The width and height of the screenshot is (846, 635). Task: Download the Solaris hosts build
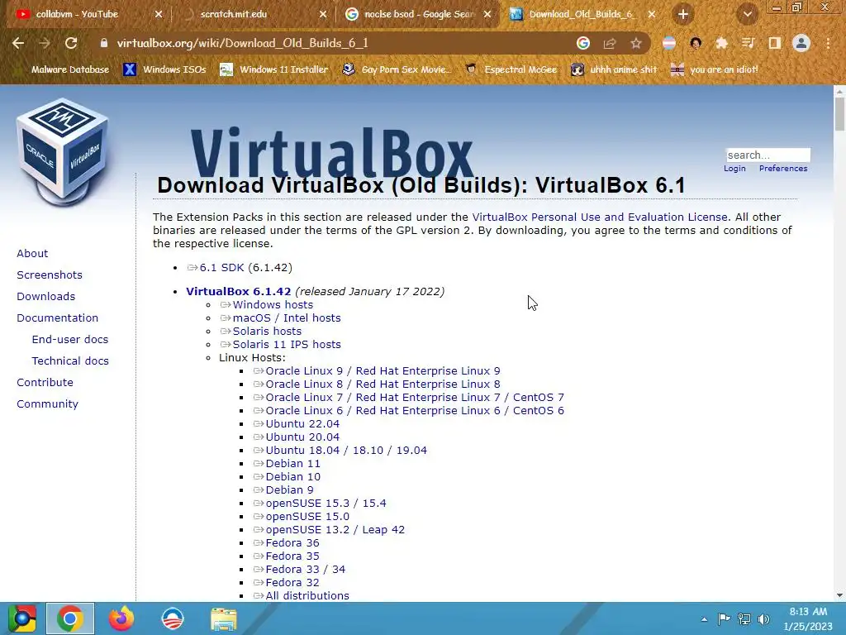[x=267, y=332]
